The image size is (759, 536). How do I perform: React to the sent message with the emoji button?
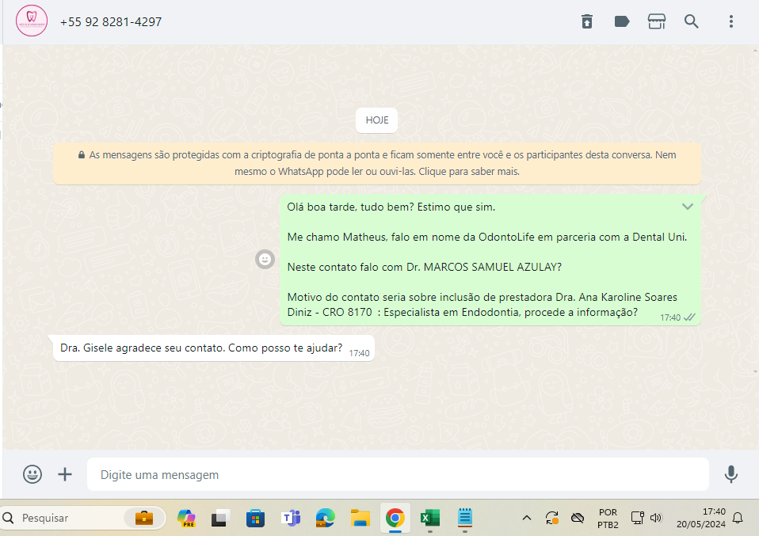click(265, 260)
